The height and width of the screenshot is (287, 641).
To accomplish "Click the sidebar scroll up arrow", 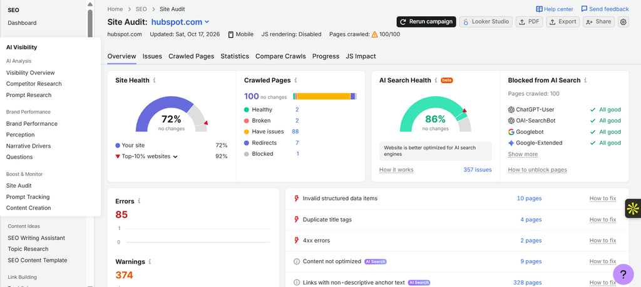I will click(90, 4).
